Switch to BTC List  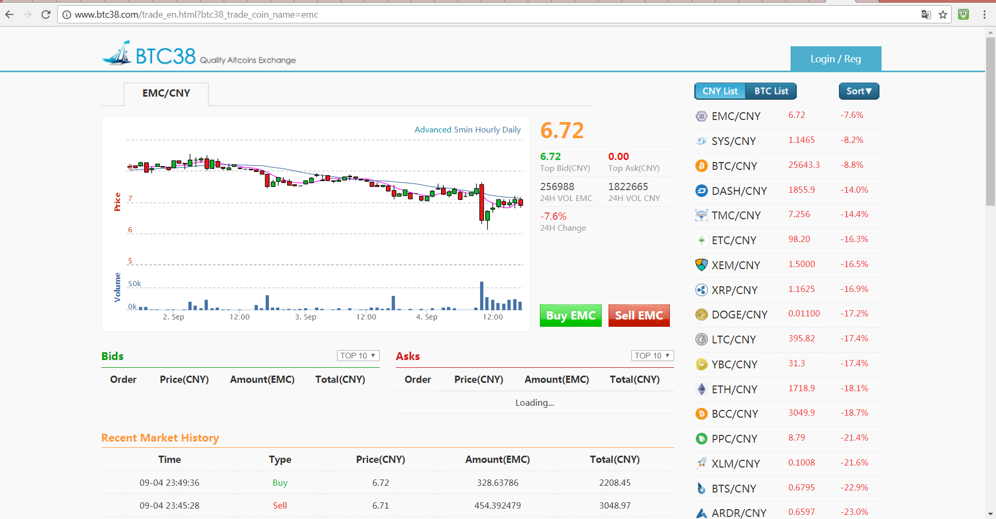771,91
